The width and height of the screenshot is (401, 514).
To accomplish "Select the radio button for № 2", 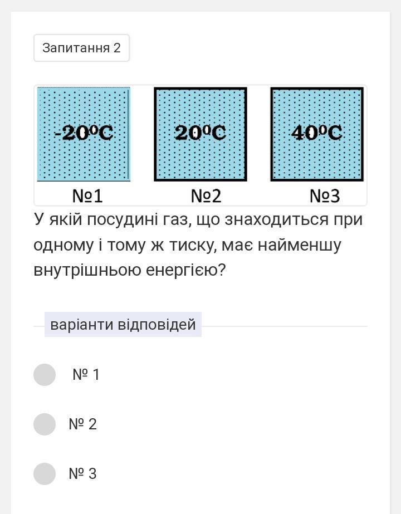I will point(45,424).
